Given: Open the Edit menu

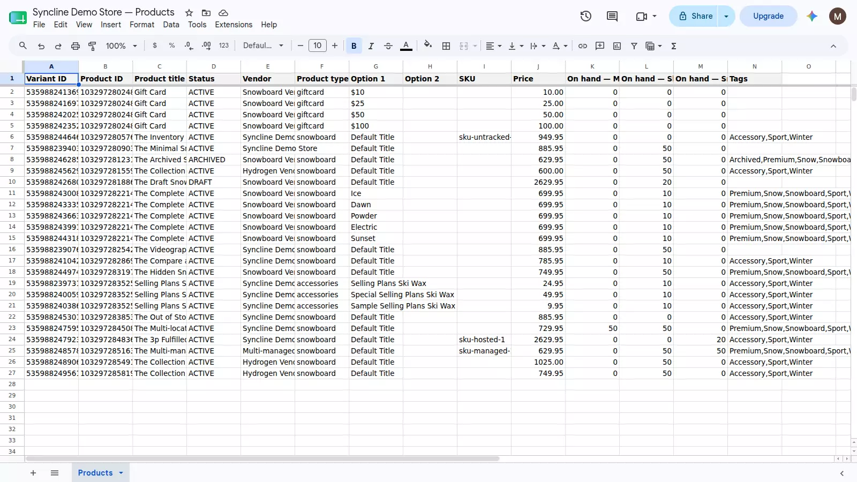Looking at the screenshot, I should pyautogui.click(x=61, y=25).
